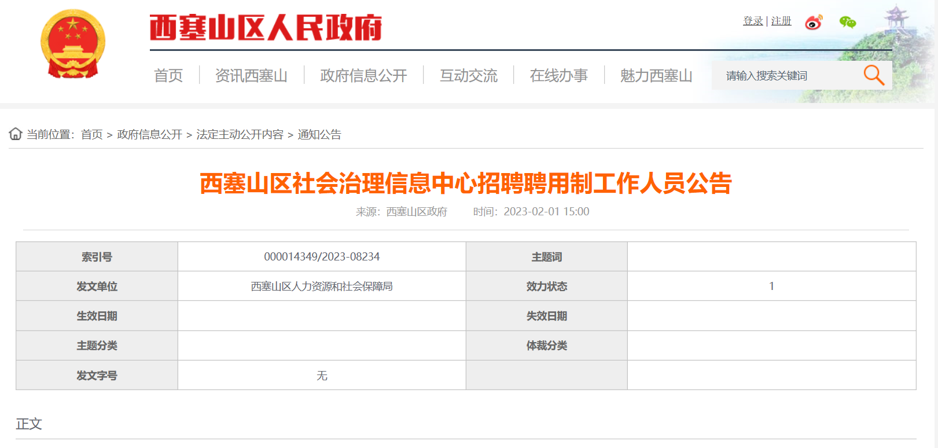Screen dimensions: 938x448
Task: Select 西塞山区人力资源和社会保障局 cell
Action: (322, 286)
